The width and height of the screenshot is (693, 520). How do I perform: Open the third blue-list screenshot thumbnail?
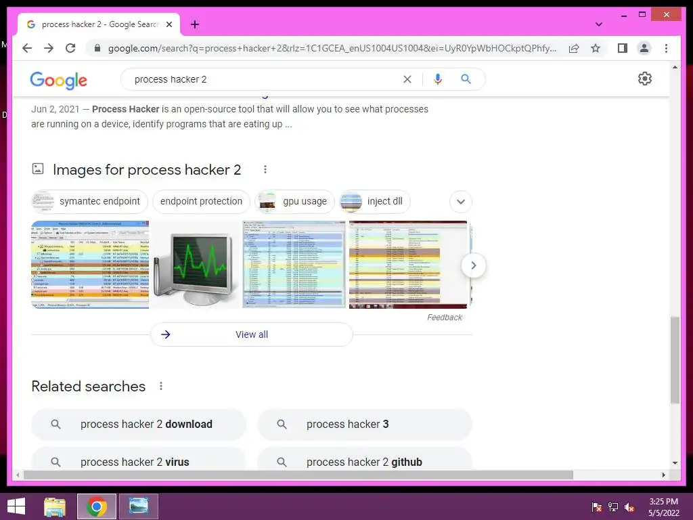click(294, 265)
